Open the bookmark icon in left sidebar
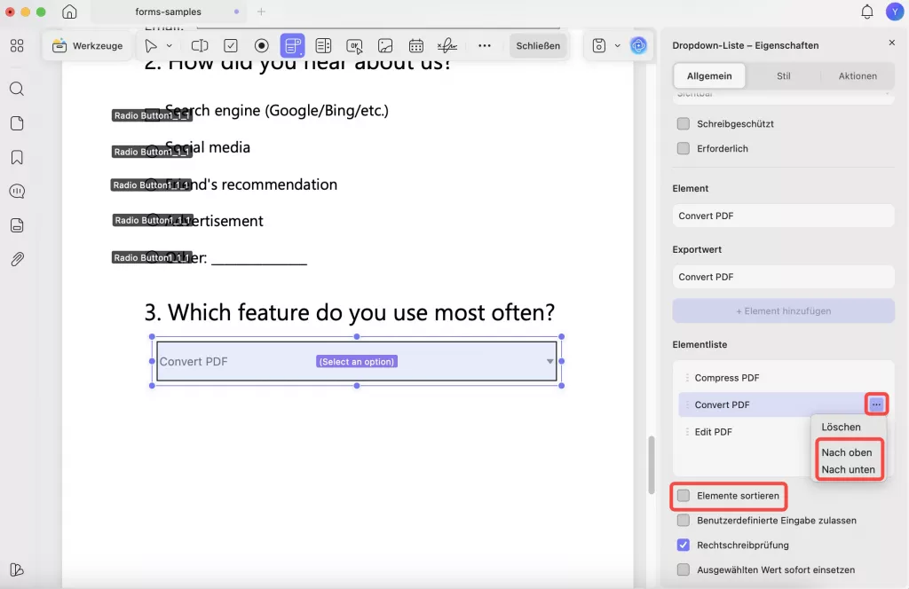 click(17, 157)
